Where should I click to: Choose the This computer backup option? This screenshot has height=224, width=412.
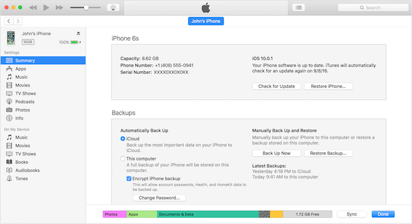coord(122,159)
